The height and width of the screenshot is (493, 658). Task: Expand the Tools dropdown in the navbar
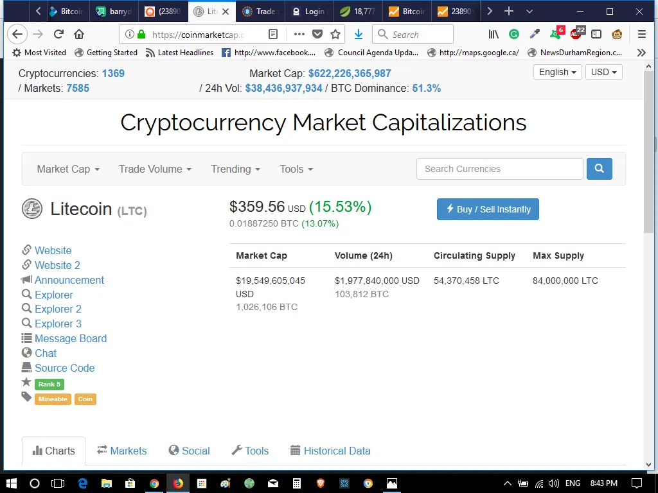[296, 169]
